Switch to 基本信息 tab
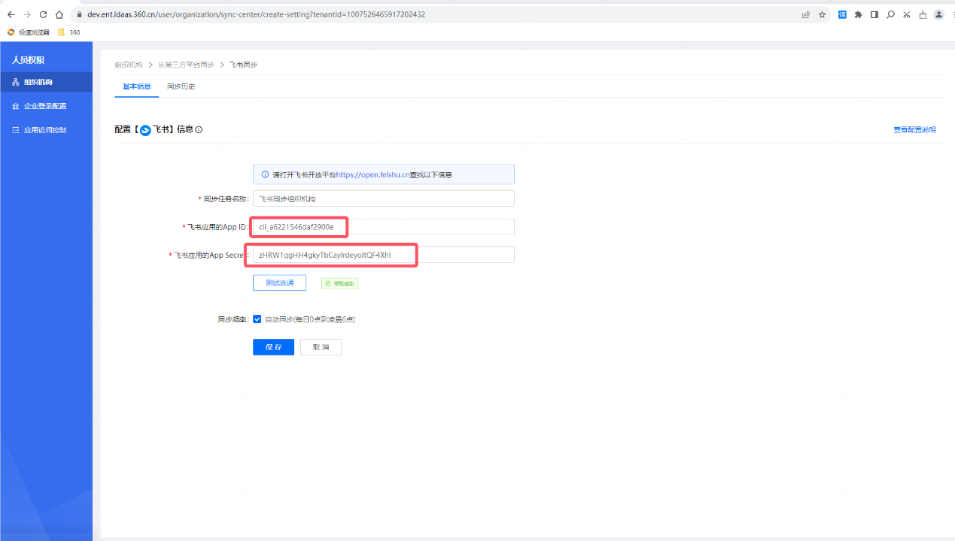This screenshot has width=955, height=541. 137,86
